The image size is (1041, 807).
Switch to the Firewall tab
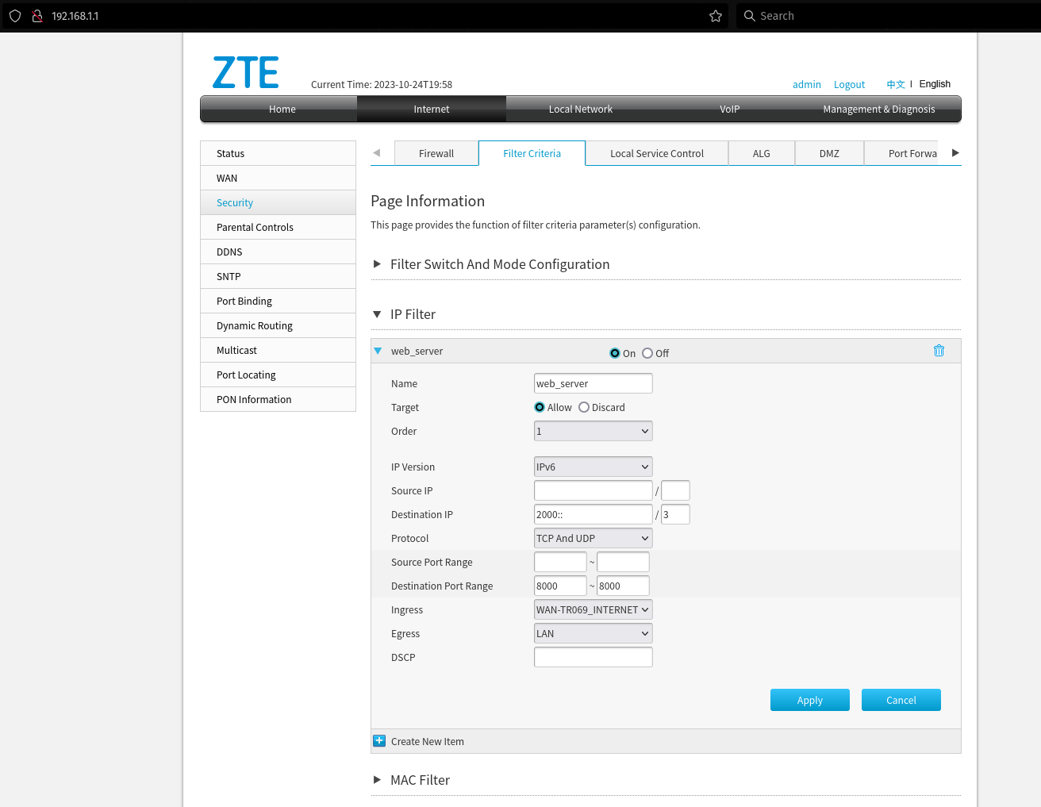[x=436, y=153]
